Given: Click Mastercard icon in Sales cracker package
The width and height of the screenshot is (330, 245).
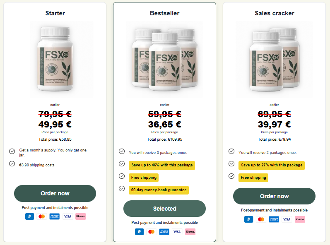Looking at the screenshot, I should [x=261, y=219].
